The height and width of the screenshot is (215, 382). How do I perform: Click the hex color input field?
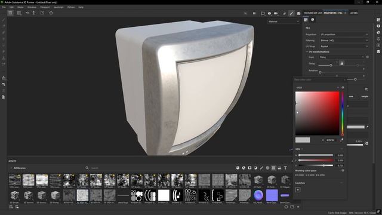[331, 140]
